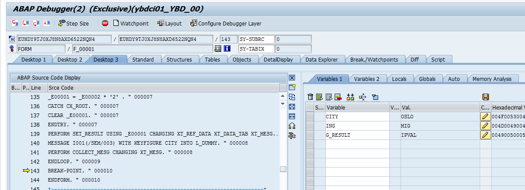525x190 pixels.
Task: Click the pencil change icon for CITY
Action: (485, 117)
